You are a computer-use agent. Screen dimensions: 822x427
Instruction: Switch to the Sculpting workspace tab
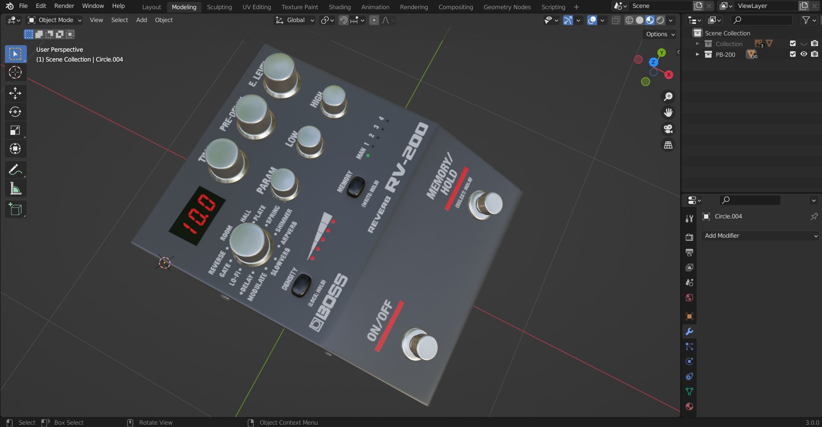click(x=219, y=7)
